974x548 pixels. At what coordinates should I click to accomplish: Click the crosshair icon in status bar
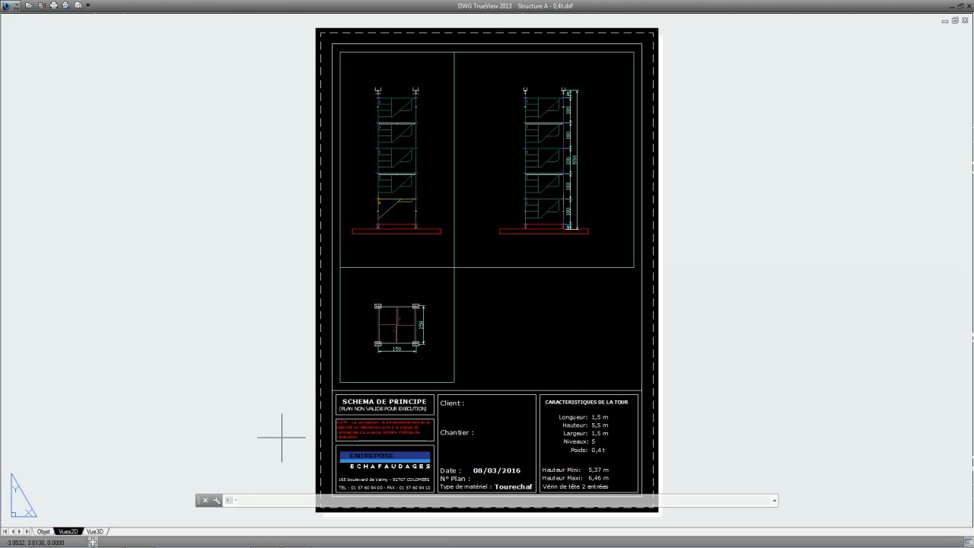(92, 542)
